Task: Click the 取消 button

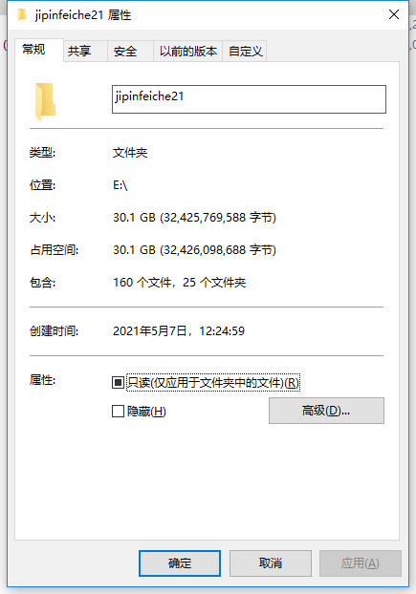Action: [x=271, y=562]
